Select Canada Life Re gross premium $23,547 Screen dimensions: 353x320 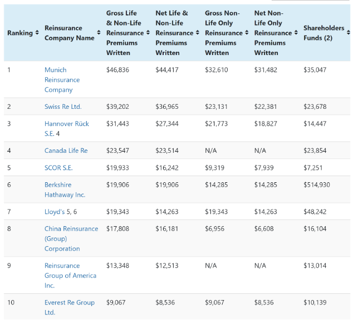pos(117,151)
